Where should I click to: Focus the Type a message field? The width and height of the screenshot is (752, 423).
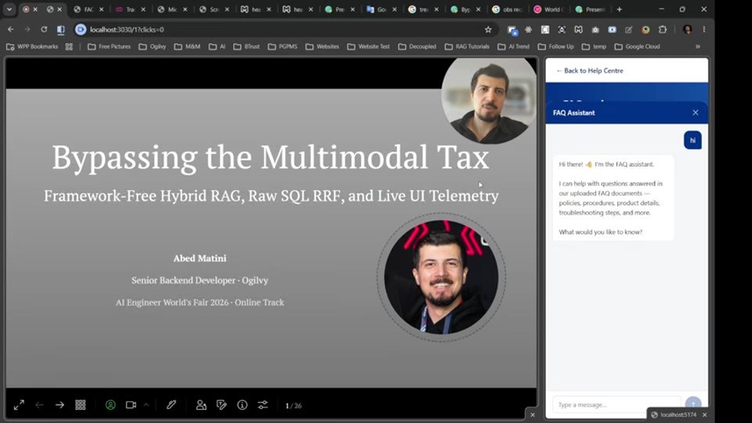point(616,405)
